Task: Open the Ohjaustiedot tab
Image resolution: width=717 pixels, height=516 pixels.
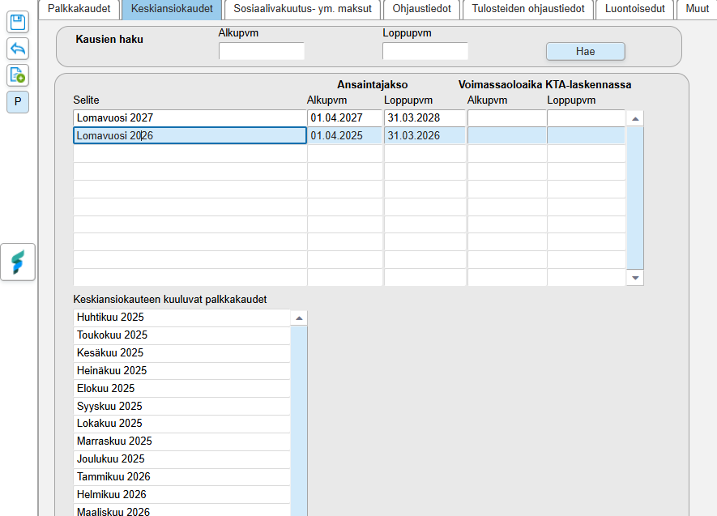Action: coord(421,9)
